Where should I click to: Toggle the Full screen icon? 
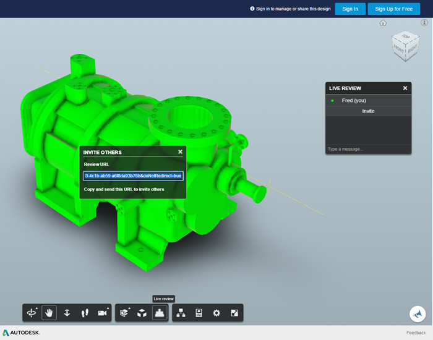click(x=234, y=313)
